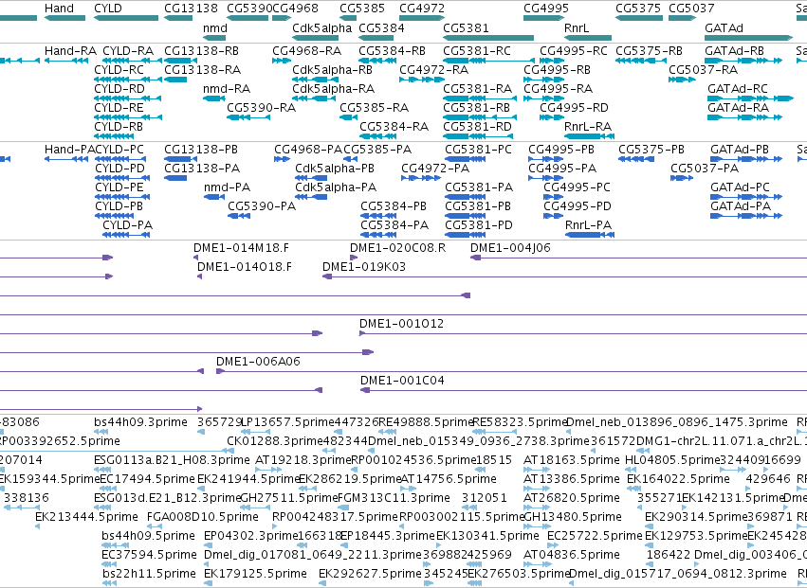This screenshot has height=588, width=807.
Task: Click transcript CYLD-RC
Action: coord(128,80)
